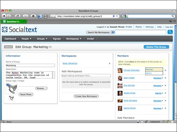Open Valerie Parise's profile link
Viewport: 177px width, 132px height.
tap(130, 108)
